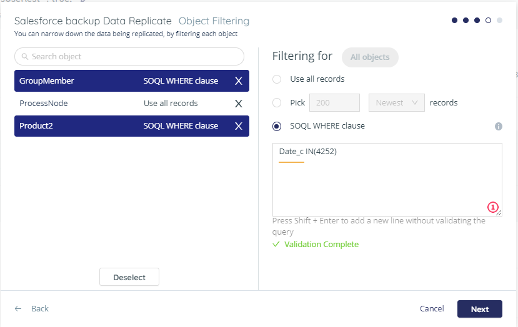The width and height of the screenshot is (518, 327).
Task: Click the Cancel link
Action: (x=432, y=309)
